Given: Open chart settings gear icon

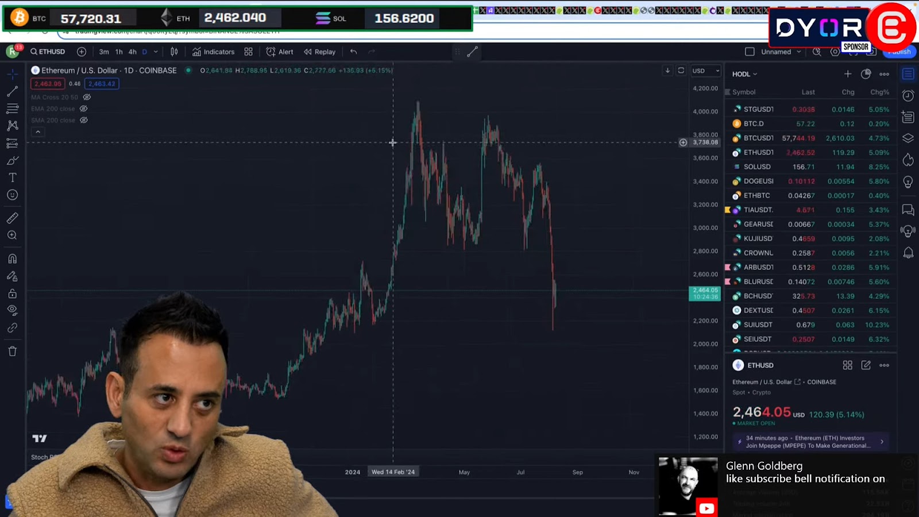Looking at the screenshot, I should [x=835, y=52].
